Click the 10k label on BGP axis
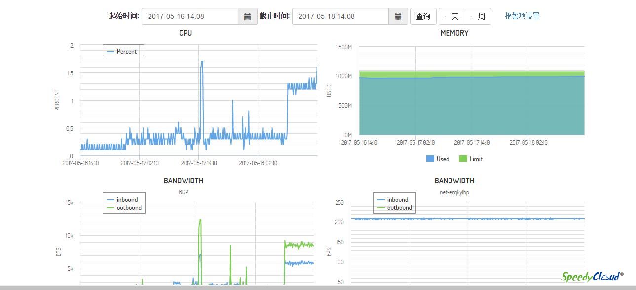Image resolution: width=636 pixels, height=290 pixels. pyautogui.click(x=70, y=236)
